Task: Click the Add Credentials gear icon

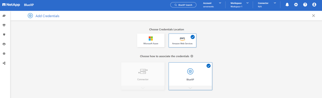Action: click(30, 16)
